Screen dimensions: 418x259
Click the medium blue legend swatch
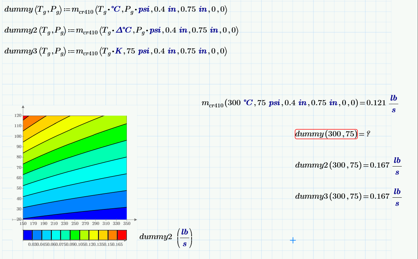point(37,235)
